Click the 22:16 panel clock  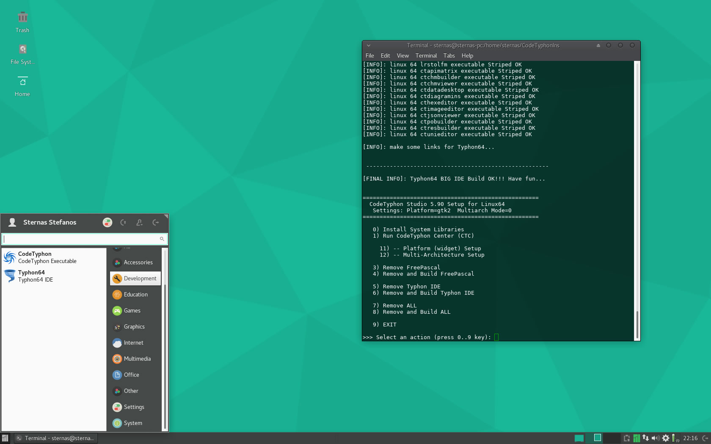coord(690,439)
